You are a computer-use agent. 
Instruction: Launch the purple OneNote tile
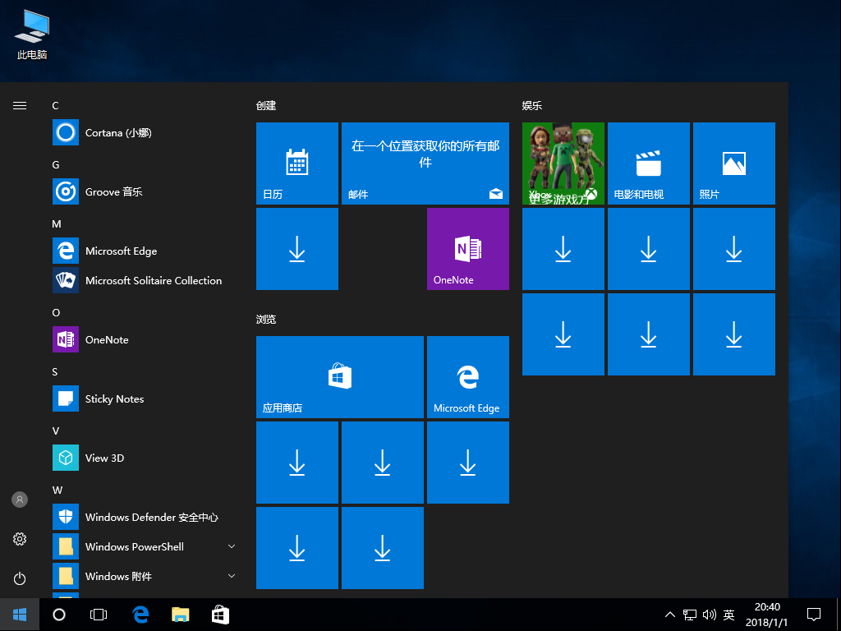467,249
